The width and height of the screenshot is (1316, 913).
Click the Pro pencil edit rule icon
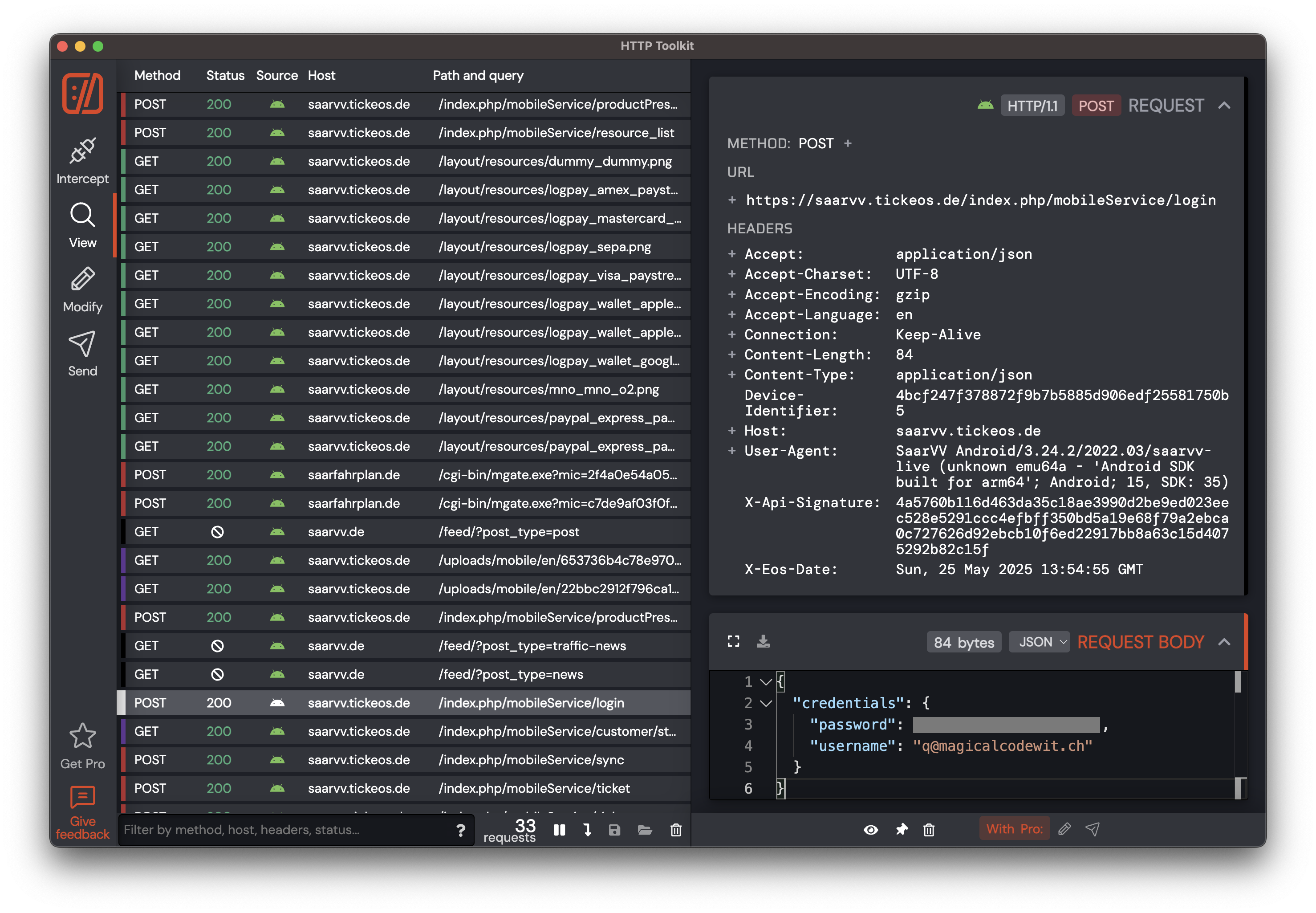[x=1064, y=829]
